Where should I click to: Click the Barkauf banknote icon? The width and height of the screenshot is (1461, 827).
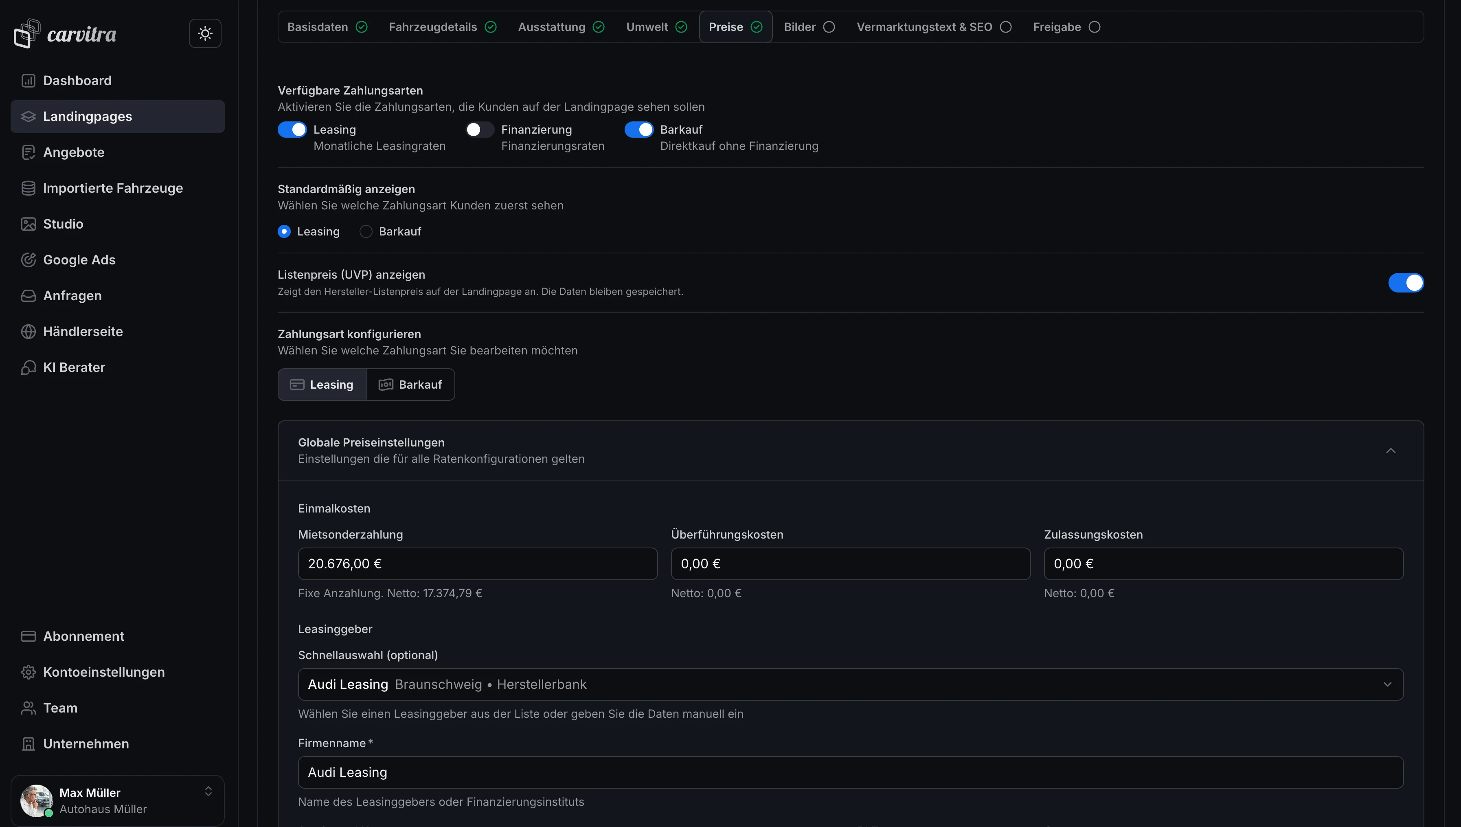[386, 385]
